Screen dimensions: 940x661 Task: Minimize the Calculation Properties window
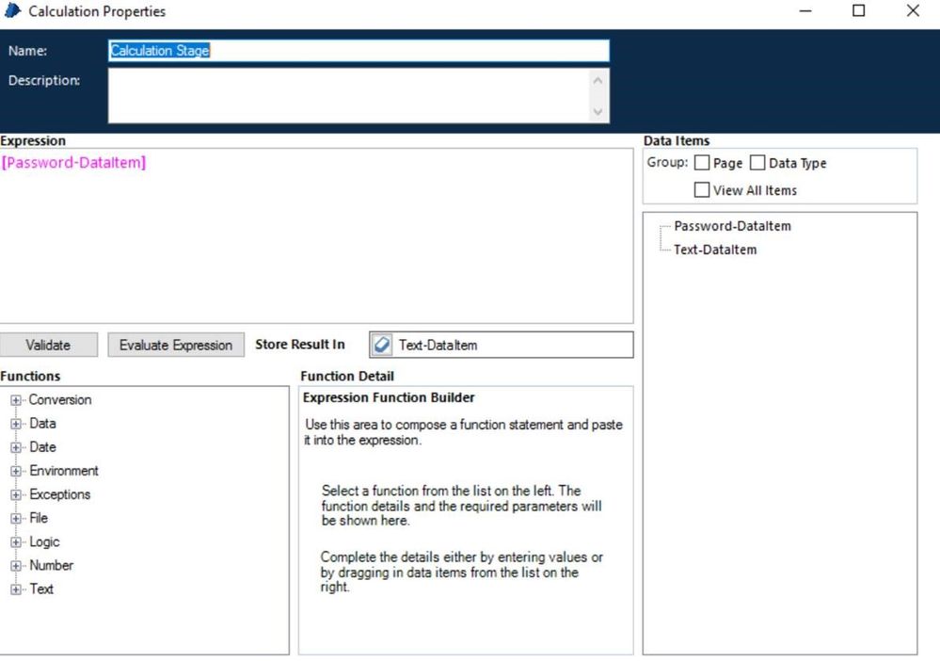pyautogui.click(x=805, y=10)
